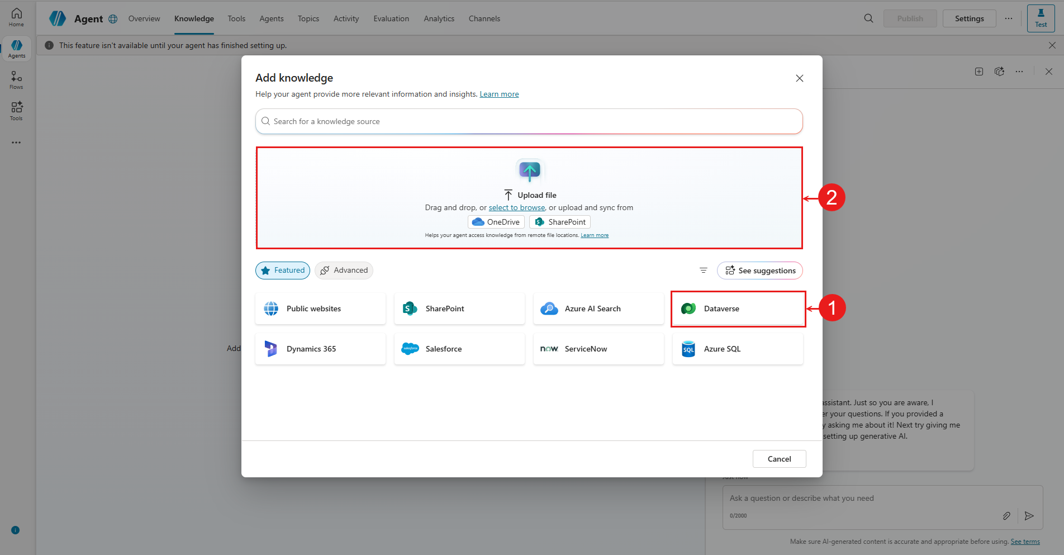
Task: Switch to the Overview tab
Action: tap(144, 18)
